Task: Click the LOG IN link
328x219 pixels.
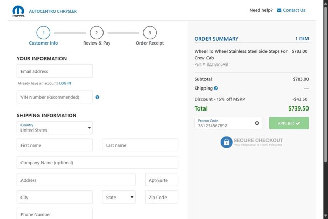Action: click(65, 83)
